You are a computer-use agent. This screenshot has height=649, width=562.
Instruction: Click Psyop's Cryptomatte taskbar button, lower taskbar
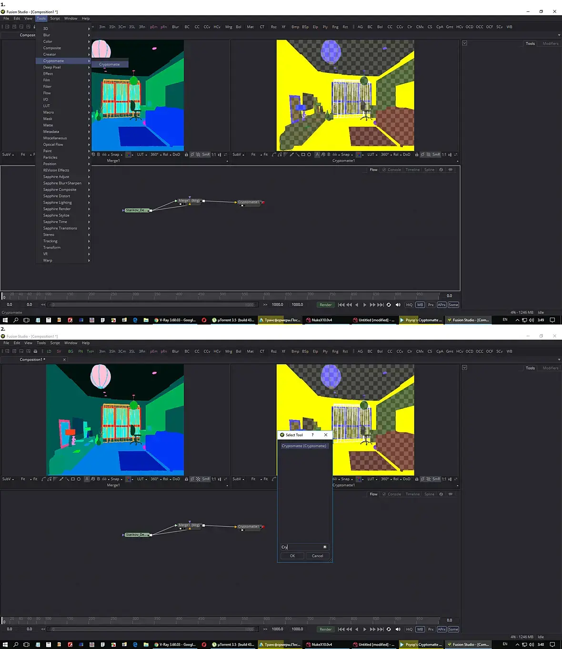(421, 644)
